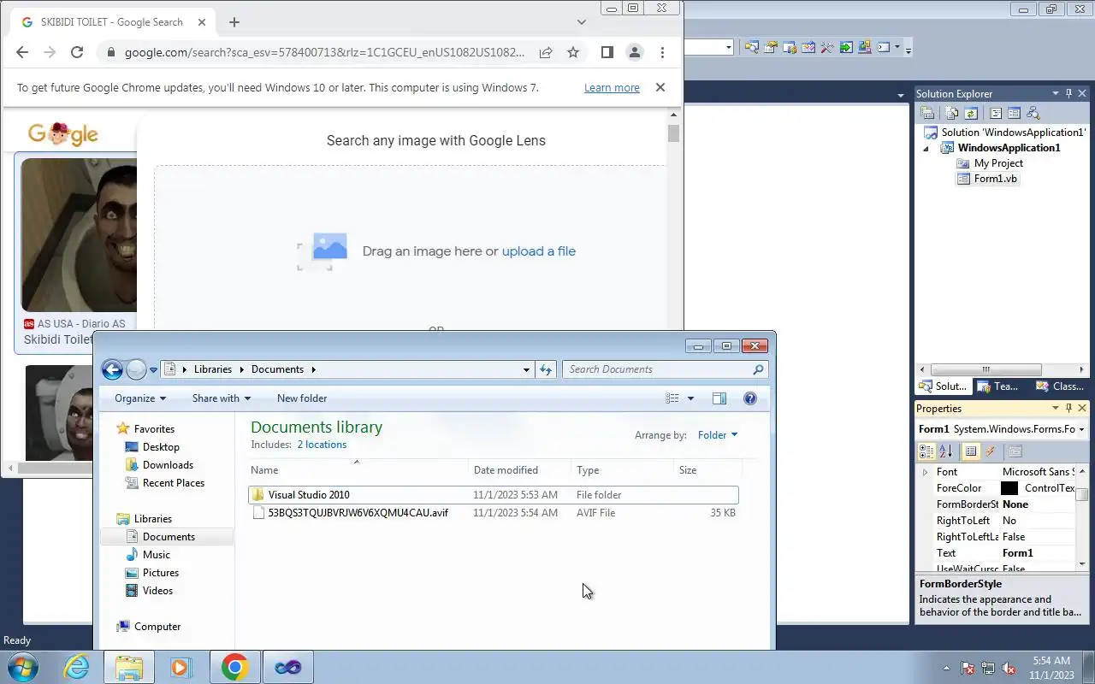The height and width of the screenshot is (684, 1095).
Task: Toggle auto-hide pin on Solution Explorer
Action: pyautogui.click(x=1068, y=94)
